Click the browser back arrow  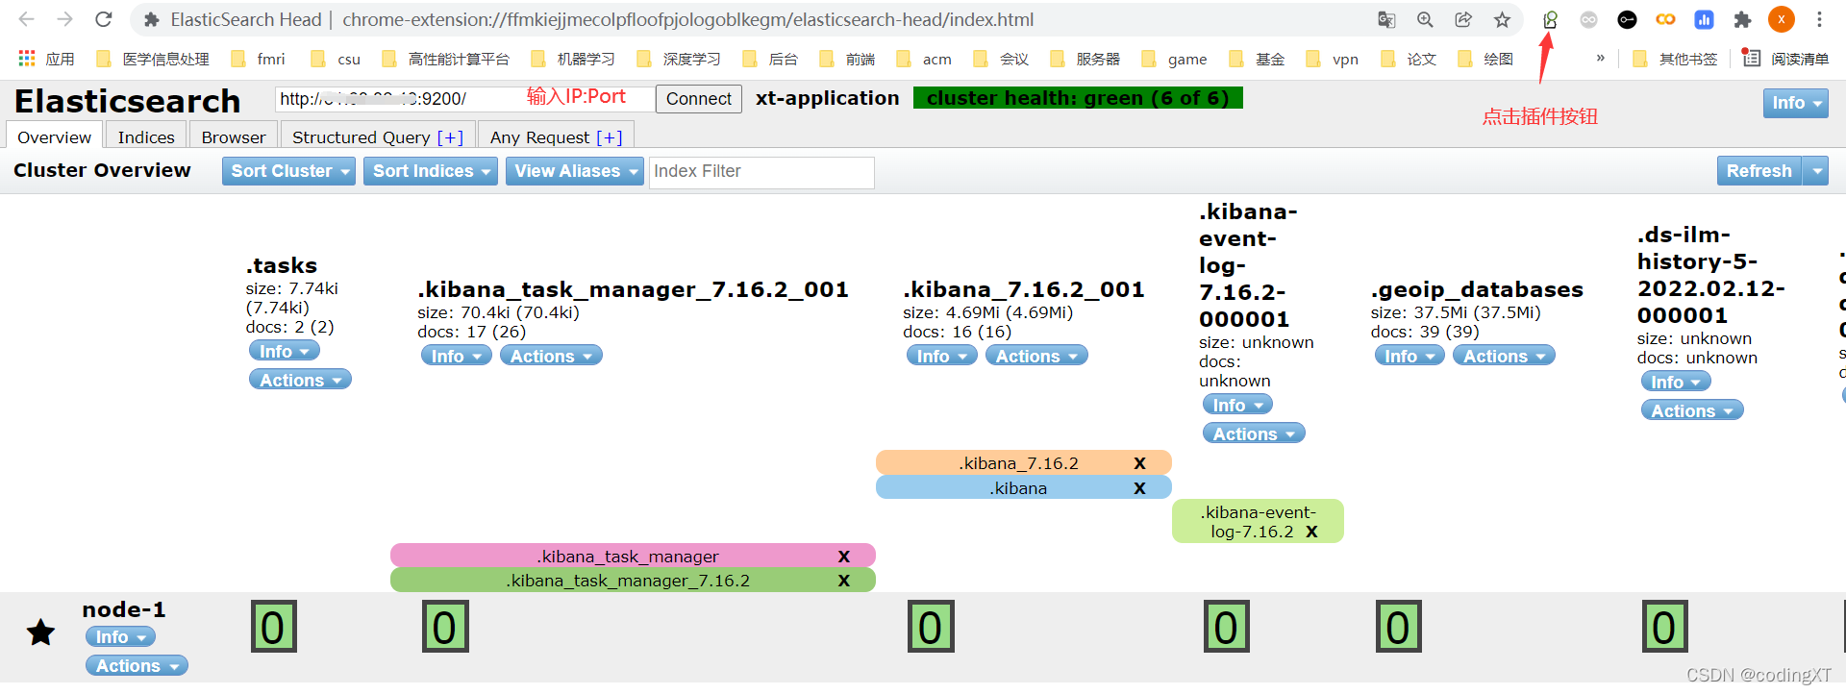[x=26, y=19]
